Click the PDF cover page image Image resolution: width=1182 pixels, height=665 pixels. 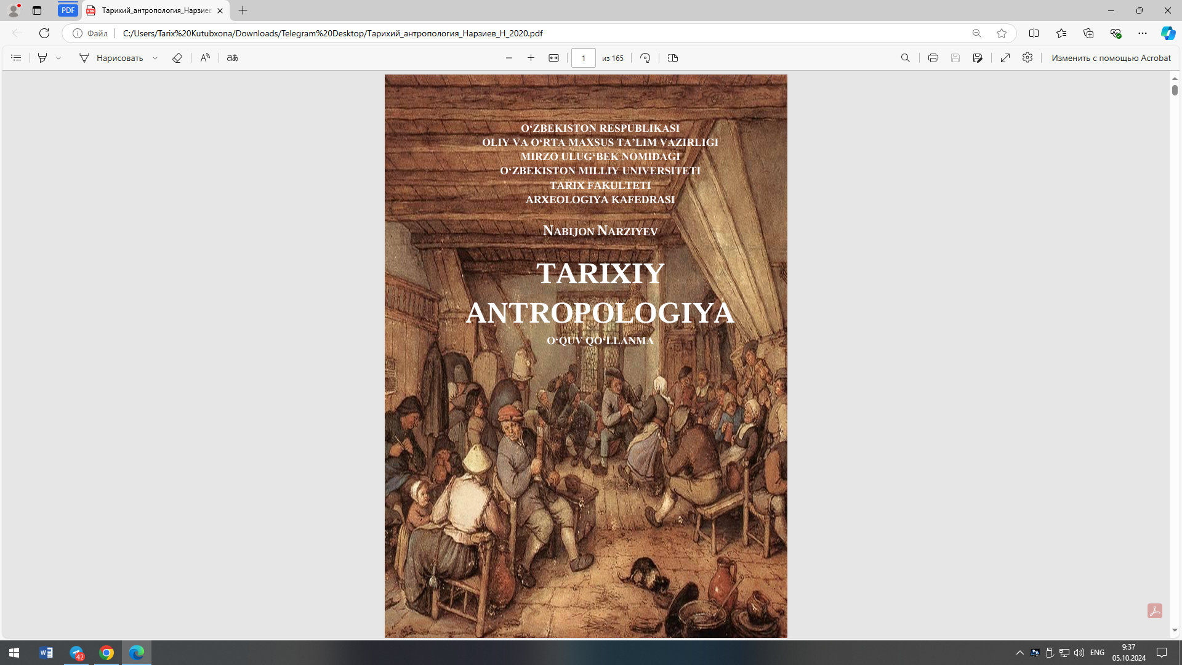tap(586, 356)
